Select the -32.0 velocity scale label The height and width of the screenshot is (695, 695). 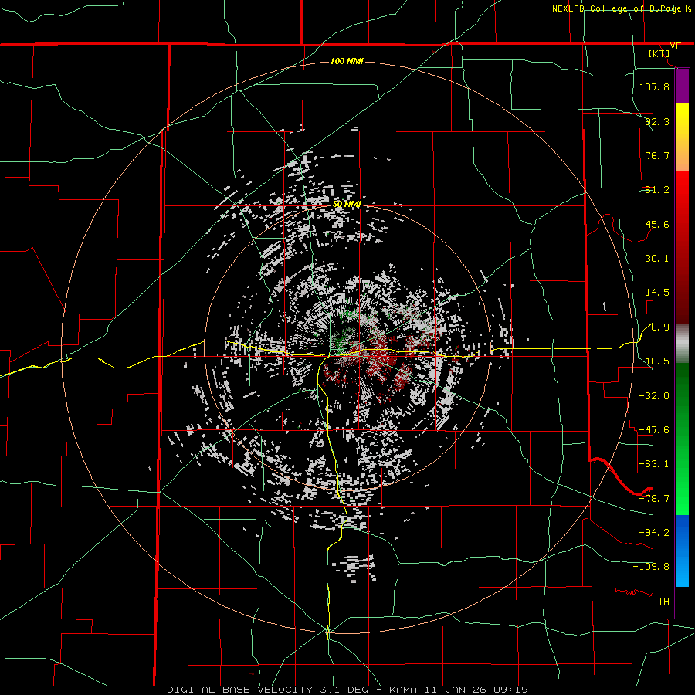click(x=654, y=396)
